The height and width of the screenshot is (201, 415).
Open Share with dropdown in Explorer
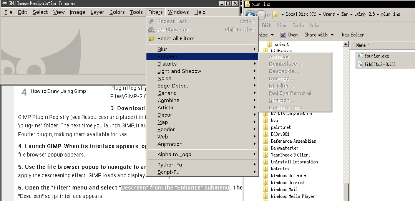[x=319, y=35]
